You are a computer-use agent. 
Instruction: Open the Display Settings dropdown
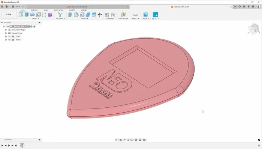[136, 140]
